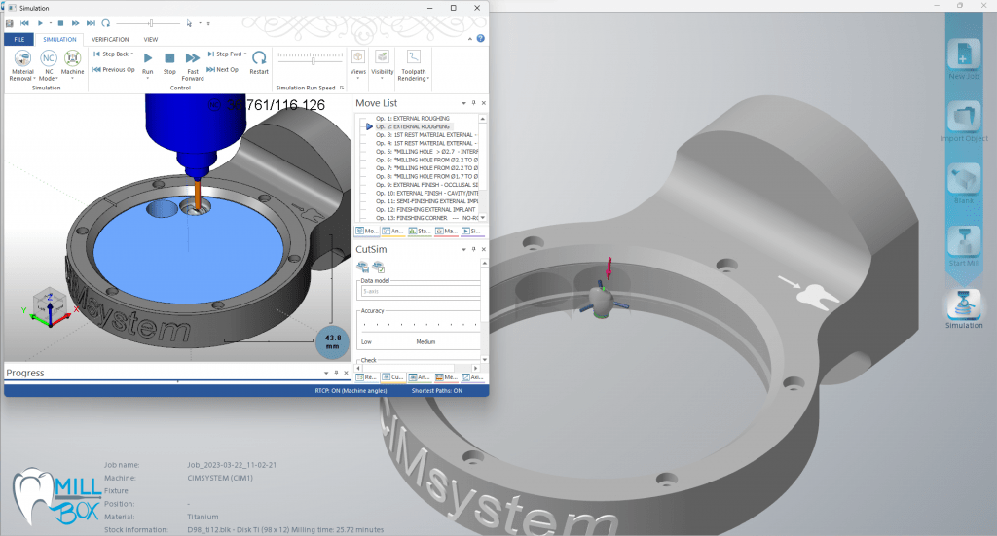The height and width of the screenshot is (536, 997).
Task: Adjust the Simulation Run Speed slider
Action: (x=313, y=61)
